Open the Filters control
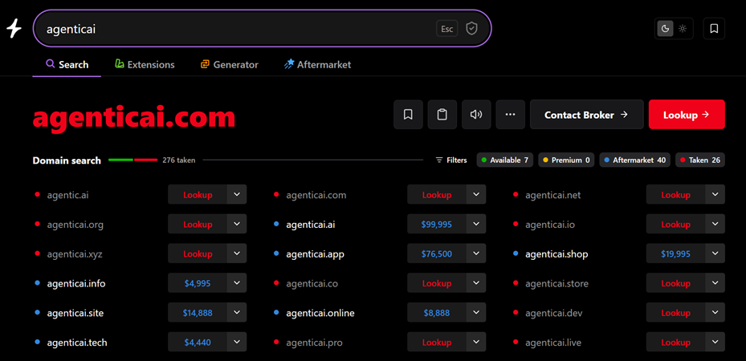This screenshot has height=361, width=746. (x=451, y=160)
